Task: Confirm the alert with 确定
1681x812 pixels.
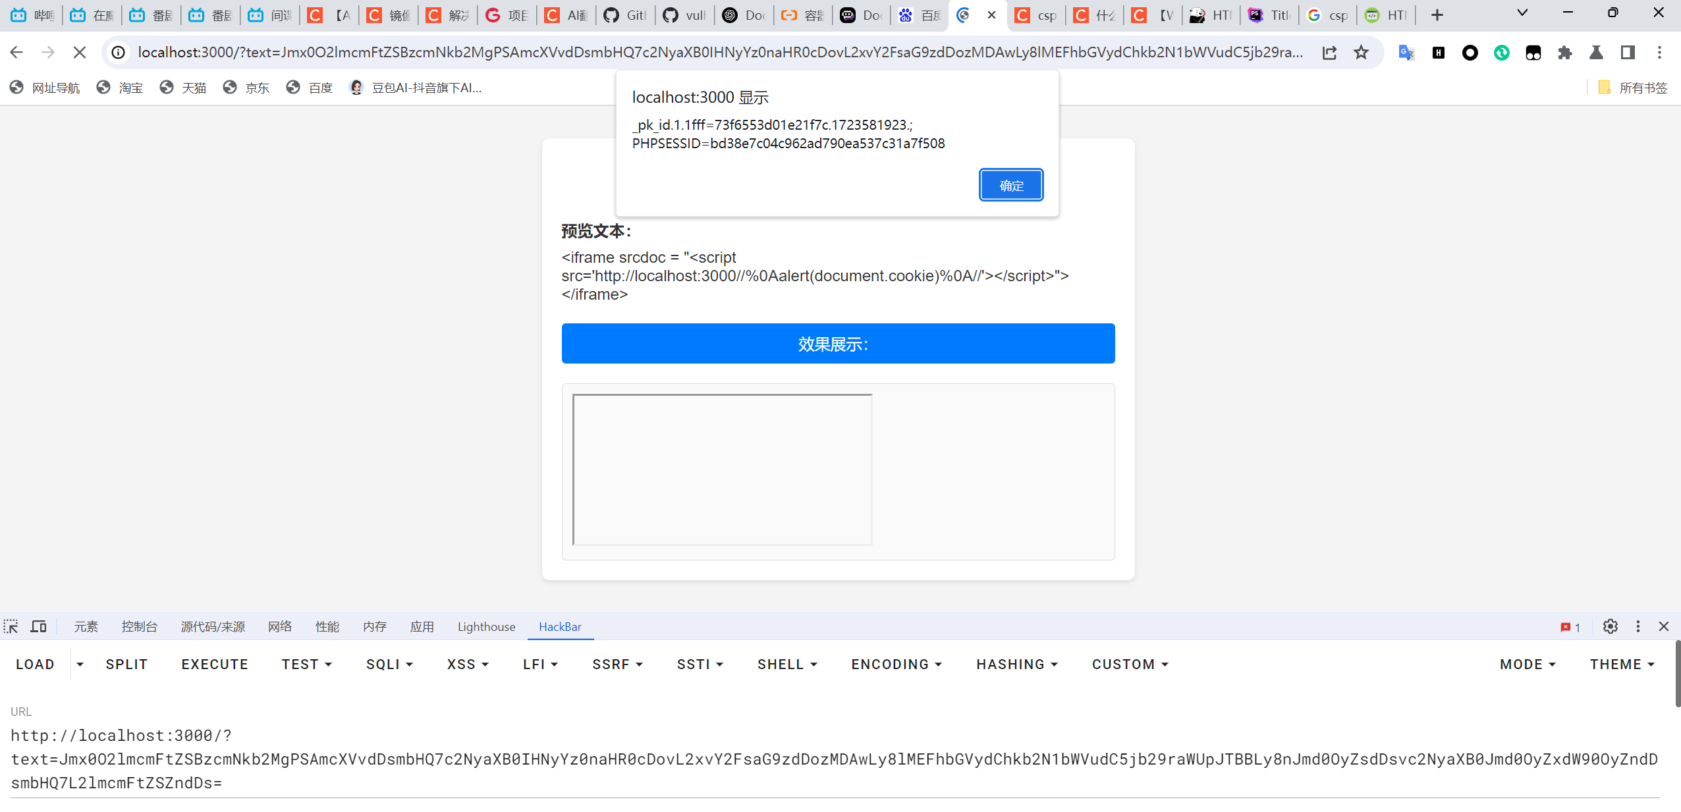Action: pyautogui.click(x=1011, y=185)
